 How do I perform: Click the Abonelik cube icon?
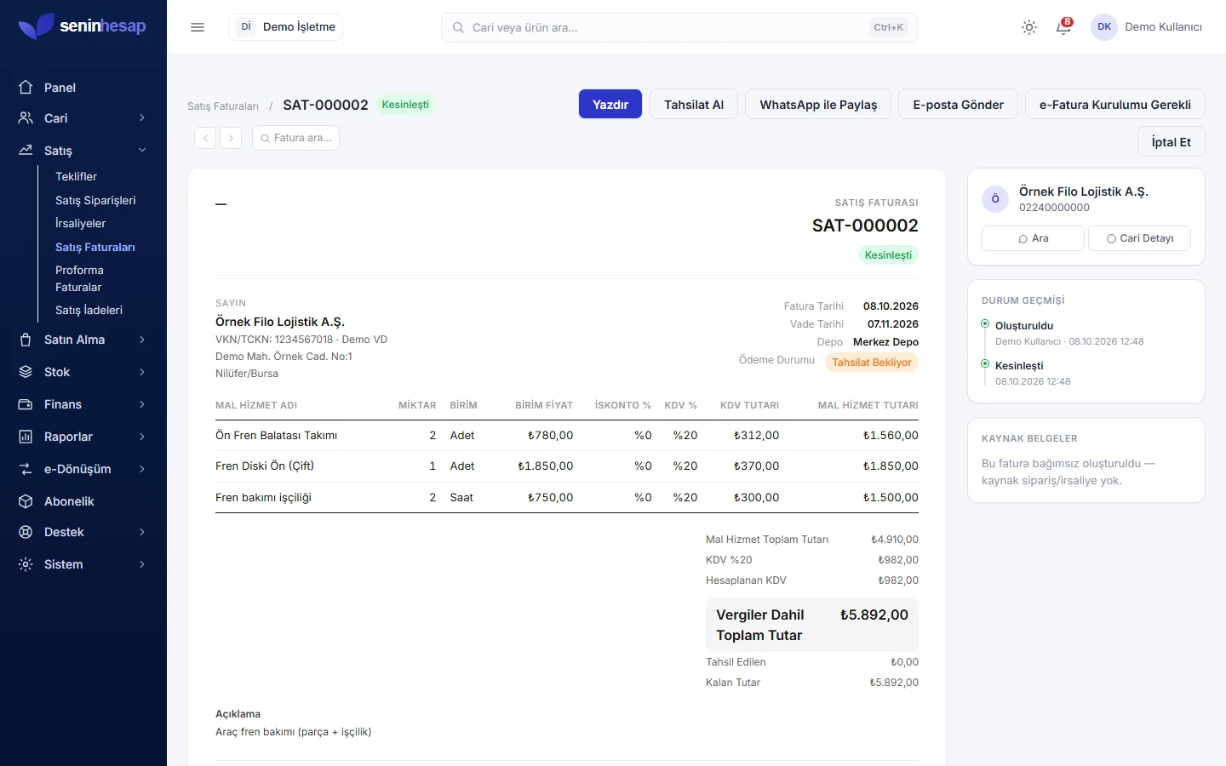[x=26, y=501]
